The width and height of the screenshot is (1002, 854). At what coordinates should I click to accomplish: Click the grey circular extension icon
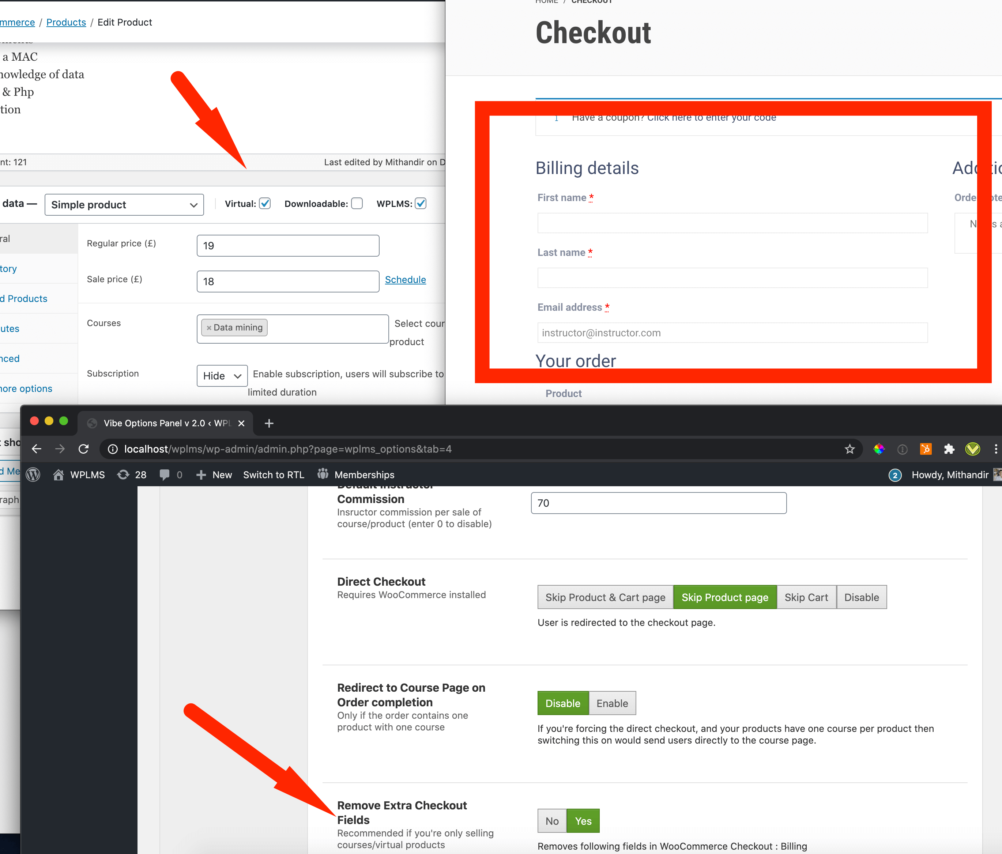point(902,449)
